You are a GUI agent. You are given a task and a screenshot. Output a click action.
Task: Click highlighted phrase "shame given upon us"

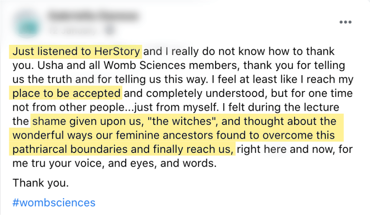pyautogui.click(x=87, y=121)
